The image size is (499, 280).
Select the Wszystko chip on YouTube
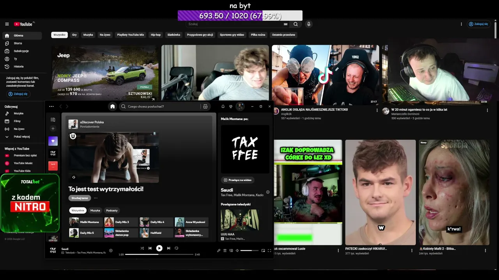pyautogui.click(x=59, y=35)
